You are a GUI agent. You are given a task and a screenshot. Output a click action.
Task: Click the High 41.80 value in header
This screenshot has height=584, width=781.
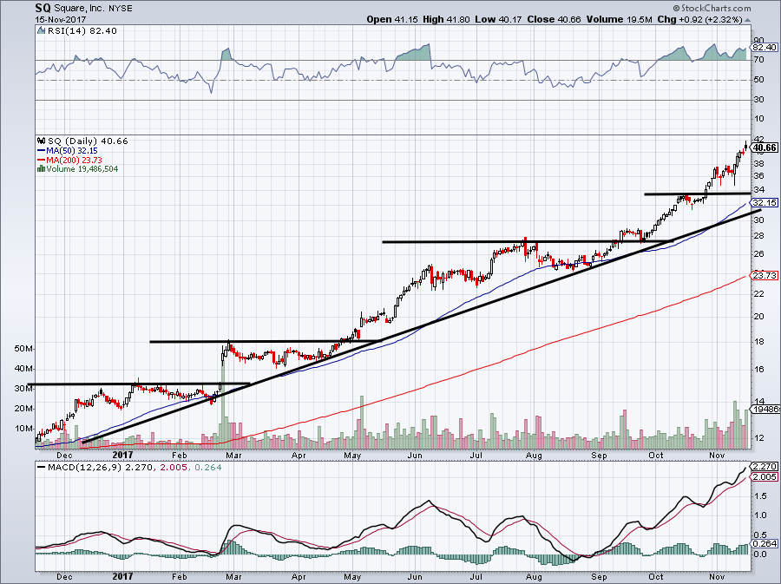446,19
